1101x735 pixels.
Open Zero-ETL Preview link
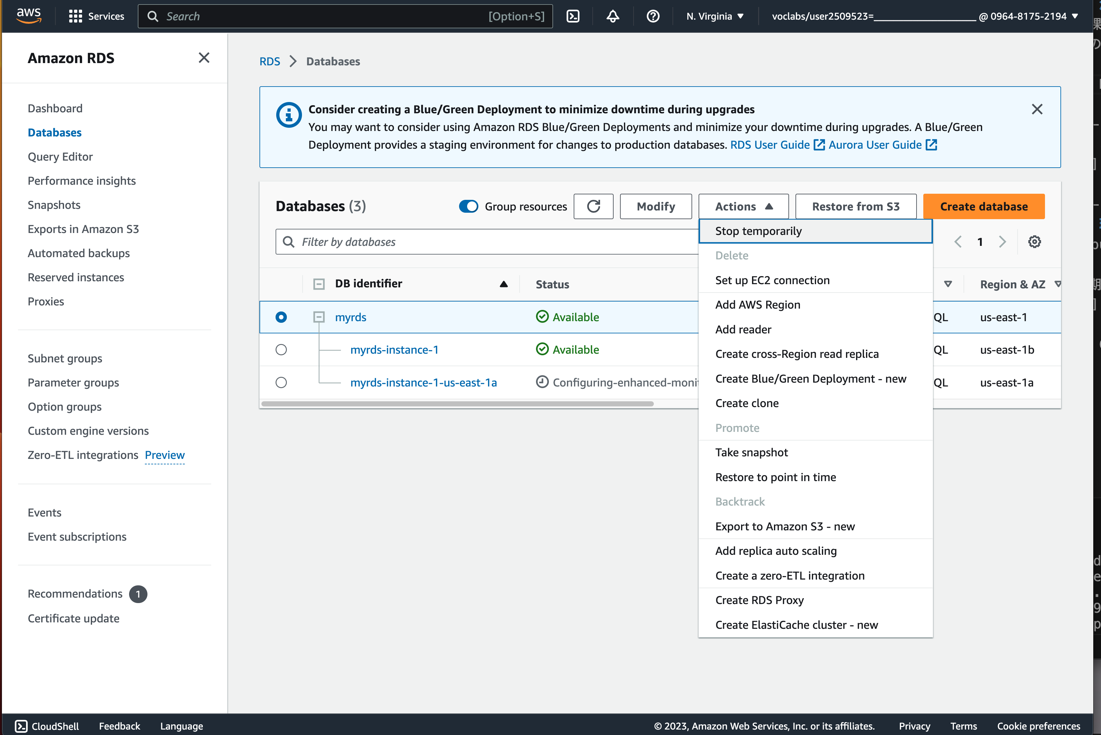165,455
